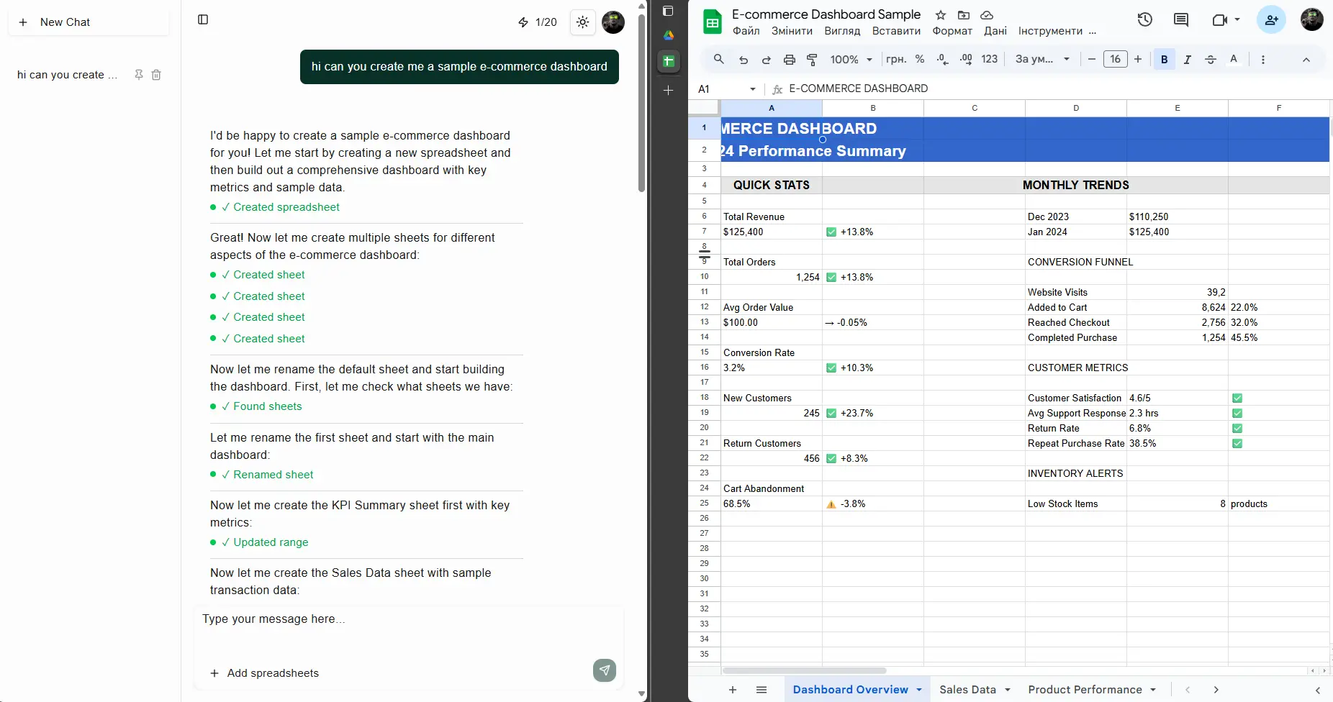Viewport: 1333px width, 702px height.
Task: Open the text color picker
Action: pos(1234,60)
